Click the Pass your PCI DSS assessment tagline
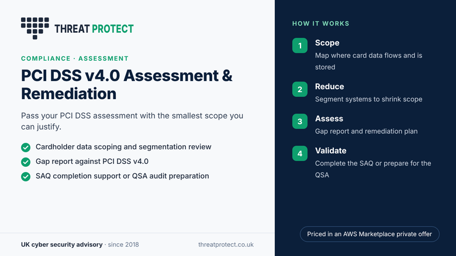Screen dimensions: 456x256 coord(132,121)
